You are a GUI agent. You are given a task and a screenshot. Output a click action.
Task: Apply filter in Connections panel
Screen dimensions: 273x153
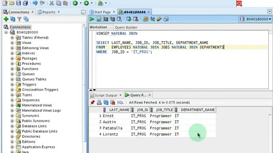click(x=19, y=19)
